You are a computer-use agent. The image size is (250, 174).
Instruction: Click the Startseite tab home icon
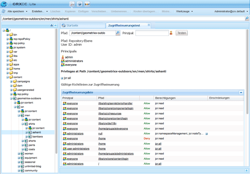pyautogui.click(x=64, y=25)
